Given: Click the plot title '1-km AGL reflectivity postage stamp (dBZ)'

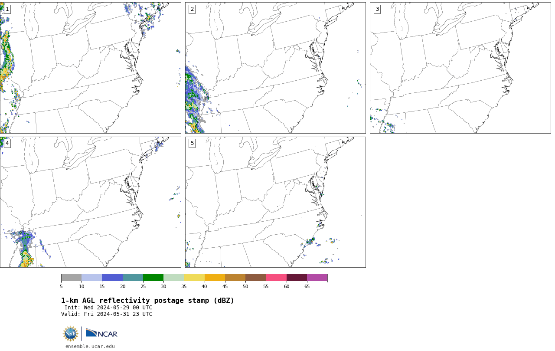Looking at the screenshot, I should 147,301.
